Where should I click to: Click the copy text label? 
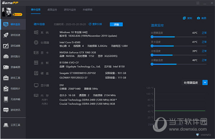(190, 18)
